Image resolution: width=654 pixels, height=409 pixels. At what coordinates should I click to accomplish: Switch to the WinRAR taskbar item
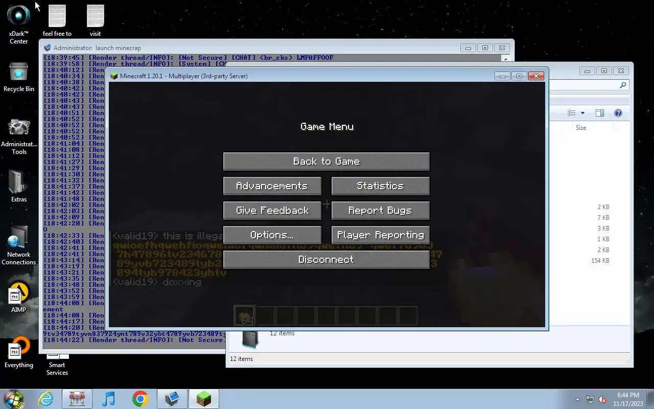[x=77, y=399]
